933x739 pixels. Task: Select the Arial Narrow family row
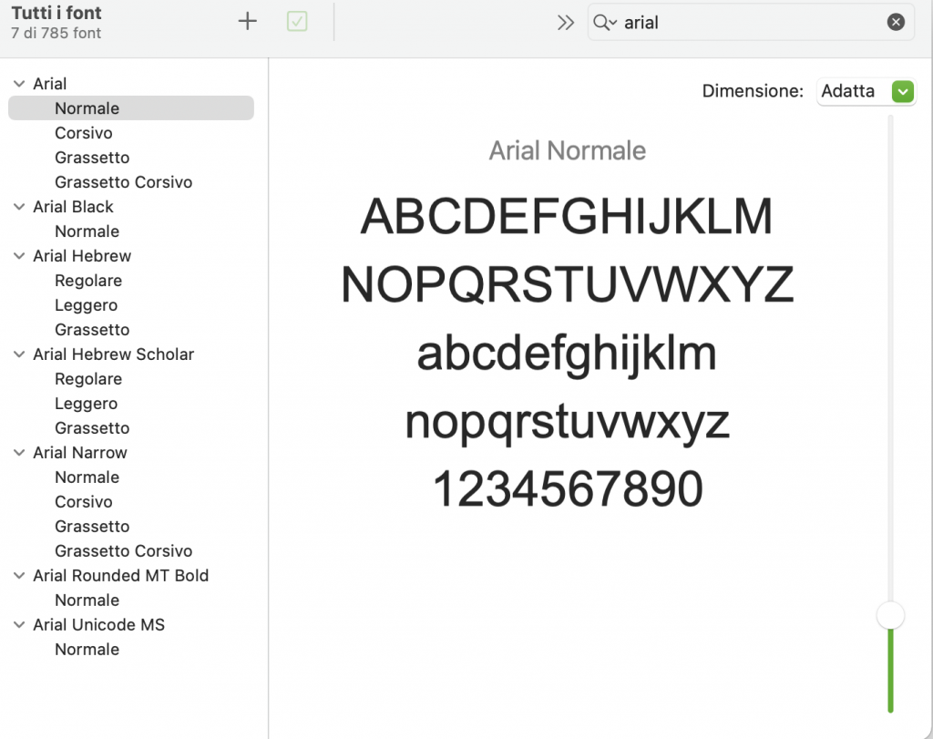point(131,453)
